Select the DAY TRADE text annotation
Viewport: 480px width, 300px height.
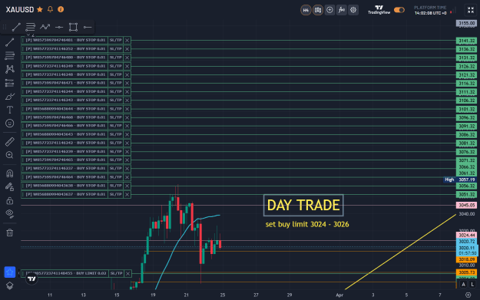pos(303,205)
